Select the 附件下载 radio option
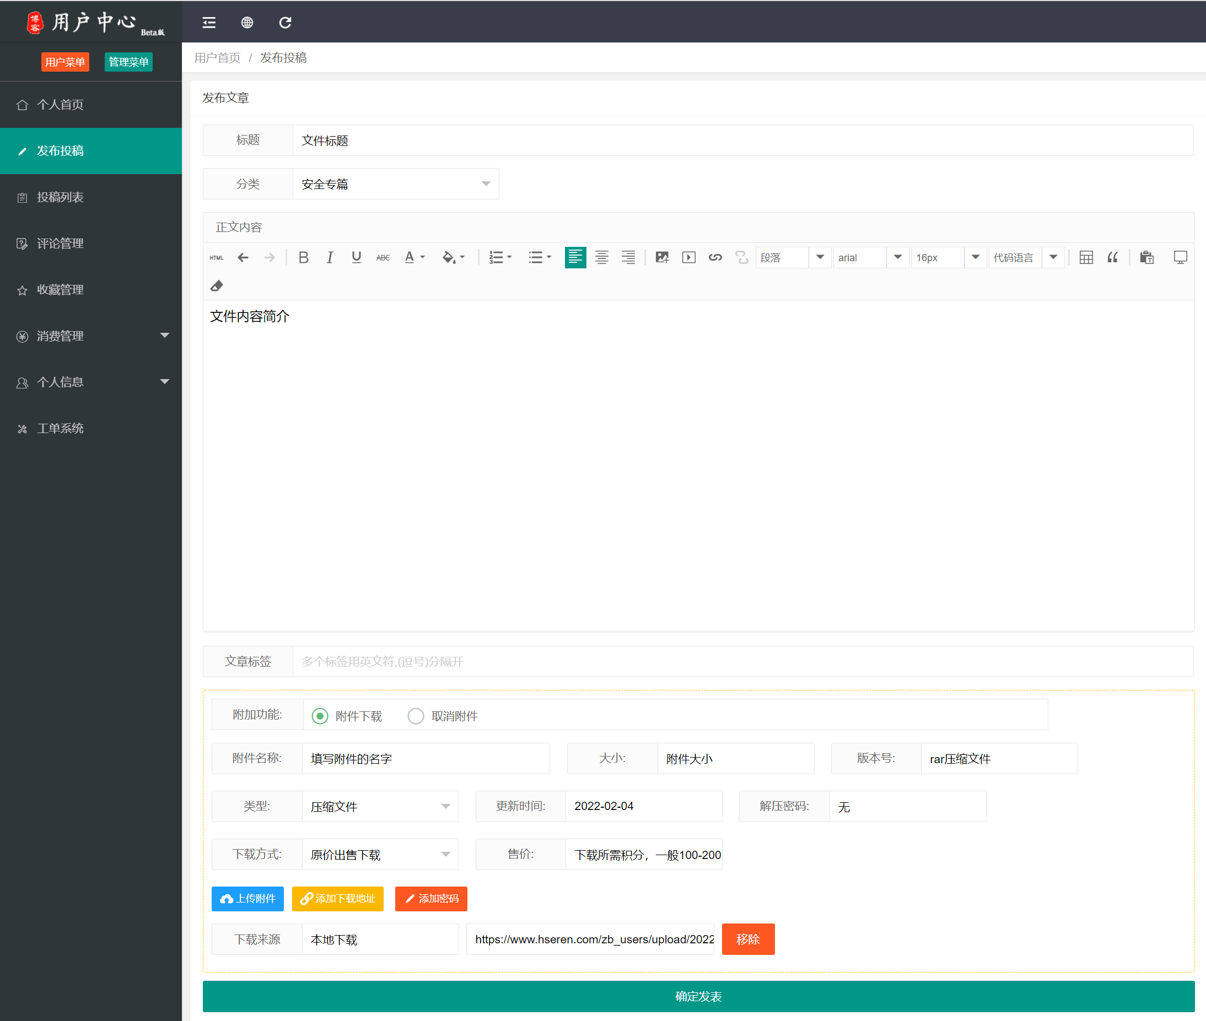 tap(320, 716)
